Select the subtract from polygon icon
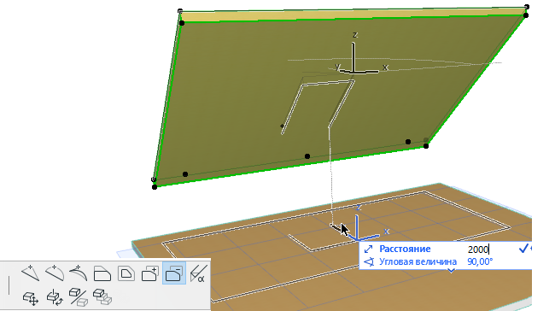555x311 pixels. click(174, 273)
